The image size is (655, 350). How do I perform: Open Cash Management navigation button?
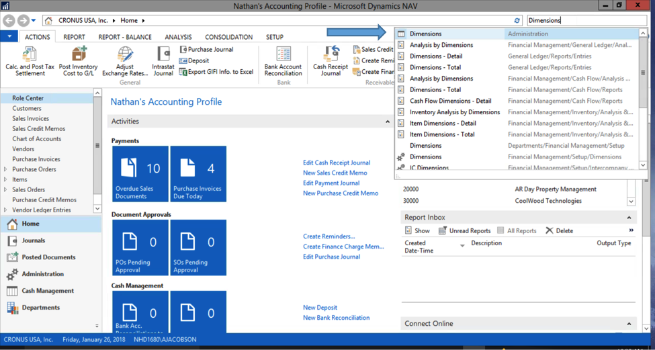tap(50, 291)
